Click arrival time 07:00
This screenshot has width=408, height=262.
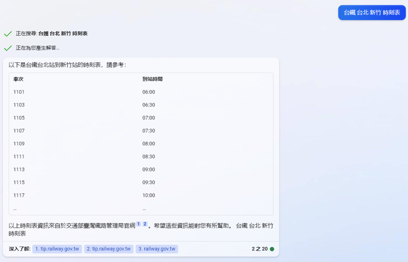(x=149, y=118)
